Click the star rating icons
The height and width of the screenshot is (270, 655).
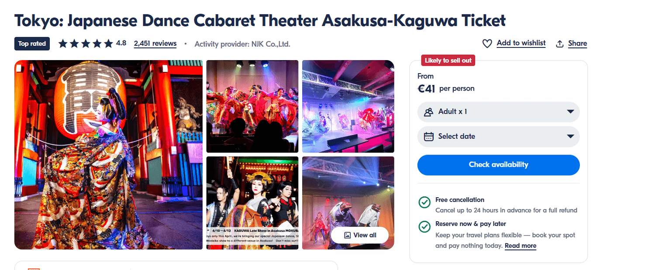tap(86, 44)
